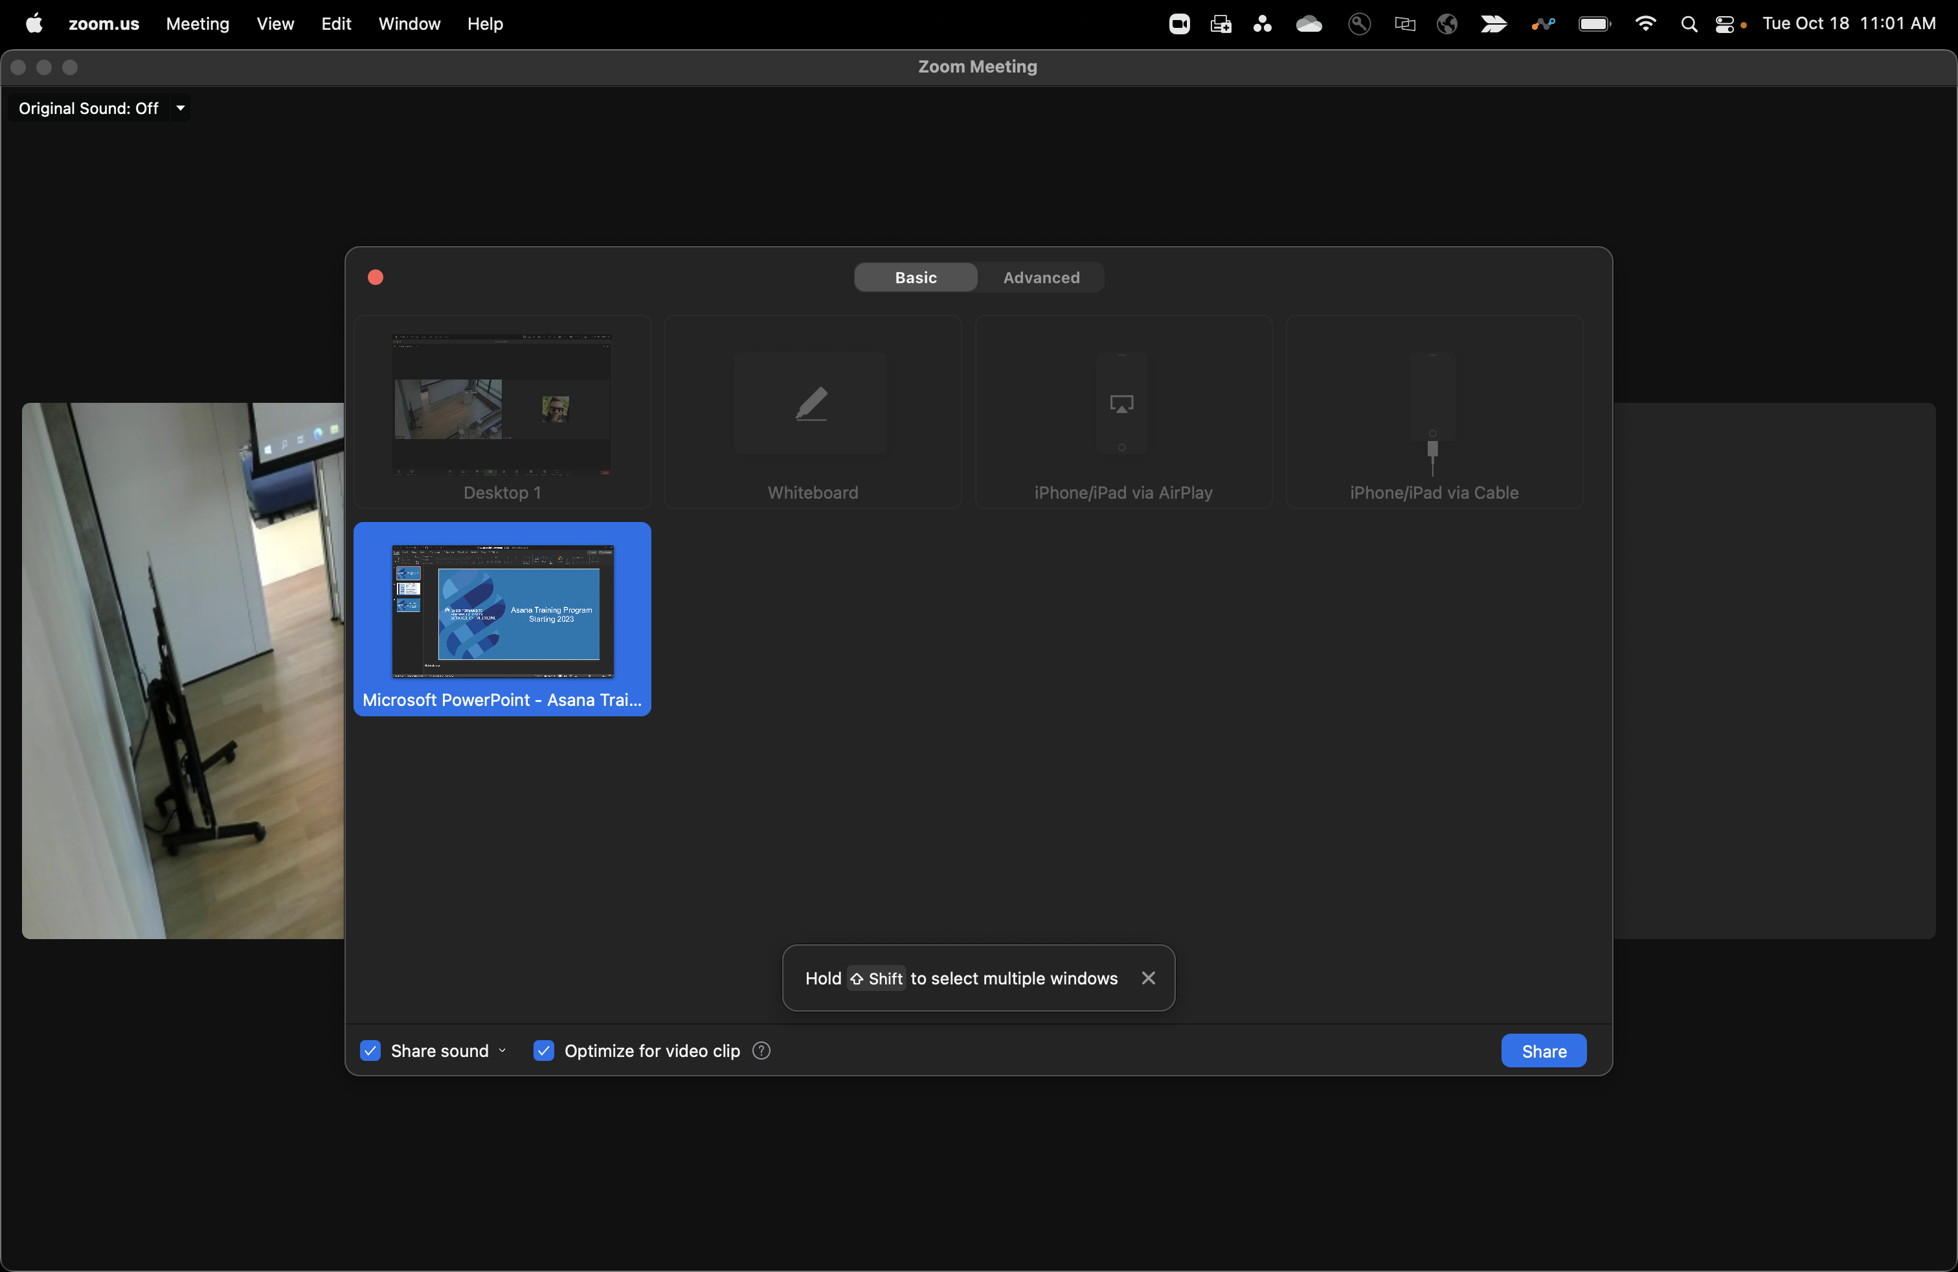This screenshot has width=1958, height=1272.
Task: Open Control Center in menu bar
Action: 1725,24
